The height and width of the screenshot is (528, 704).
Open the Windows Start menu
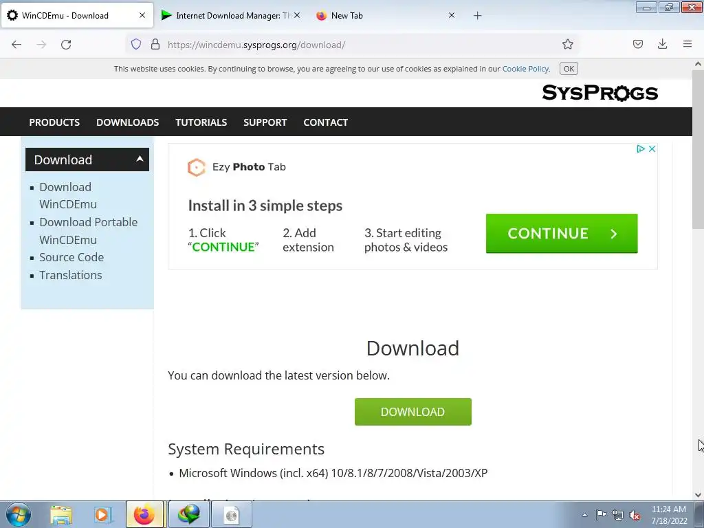coord(19,514)
